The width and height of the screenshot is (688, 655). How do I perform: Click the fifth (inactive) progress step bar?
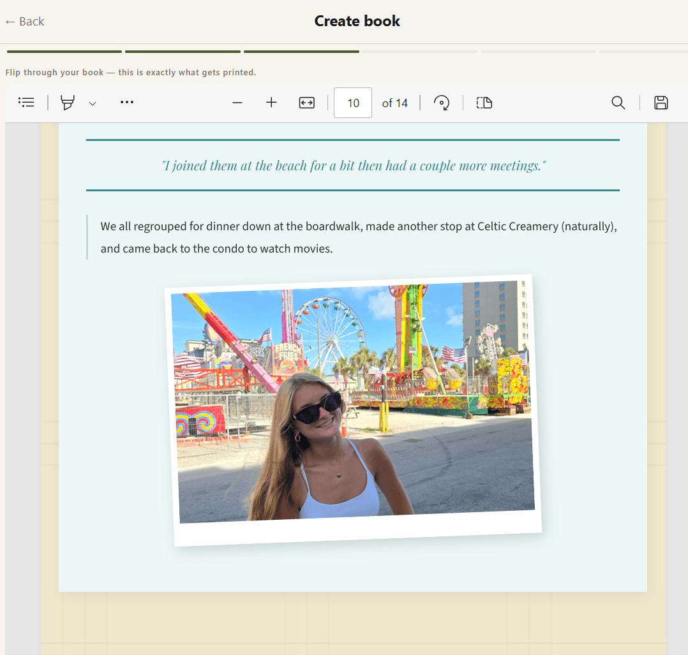point(539,52)
